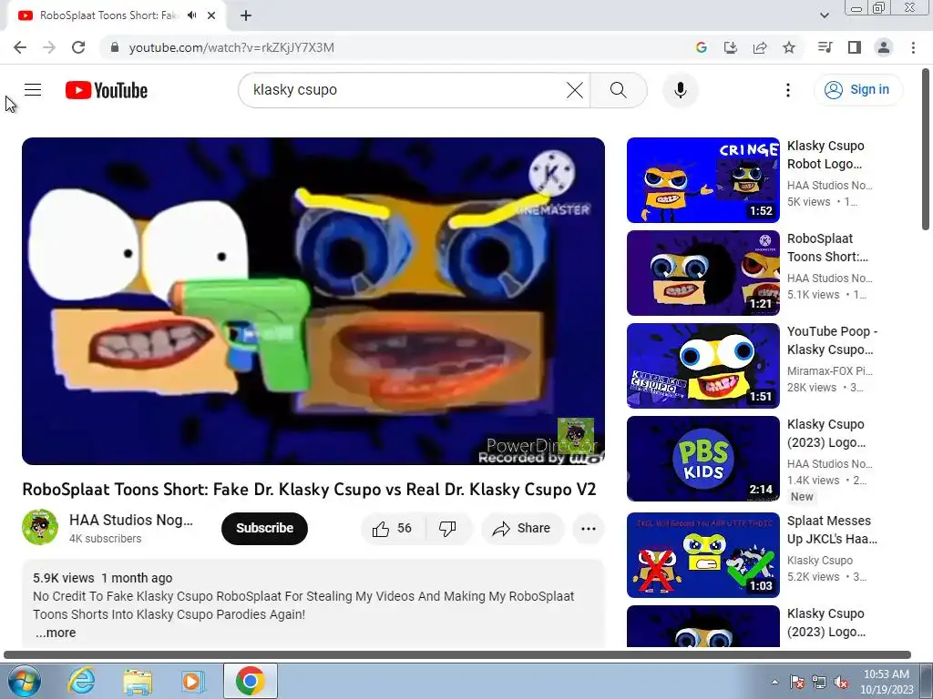Bookmark this page with star icon

point(789,47)
